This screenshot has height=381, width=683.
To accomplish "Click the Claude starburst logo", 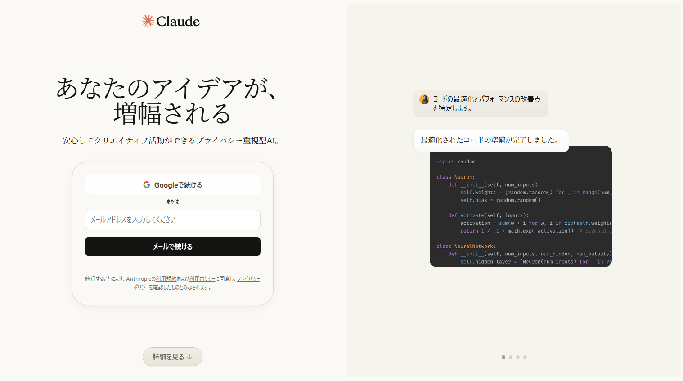I will click(x=148, y=21).
